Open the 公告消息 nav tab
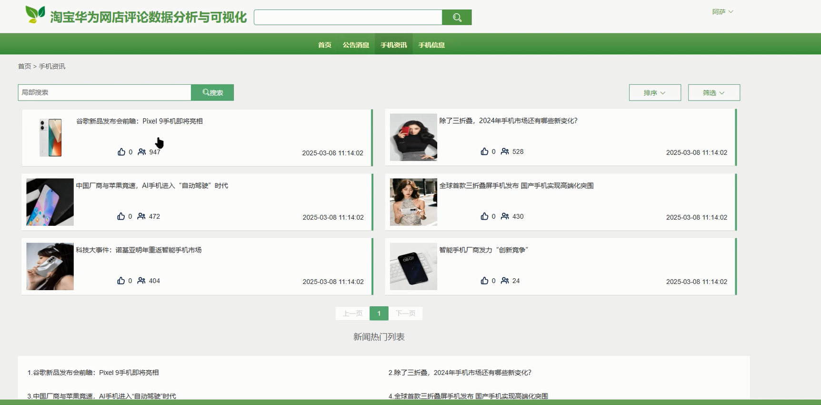 356,45
